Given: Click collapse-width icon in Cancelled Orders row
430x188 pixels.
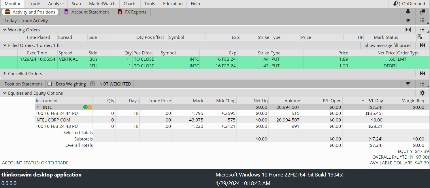Looking at the screenshot, I should click(x=423, y=73).
